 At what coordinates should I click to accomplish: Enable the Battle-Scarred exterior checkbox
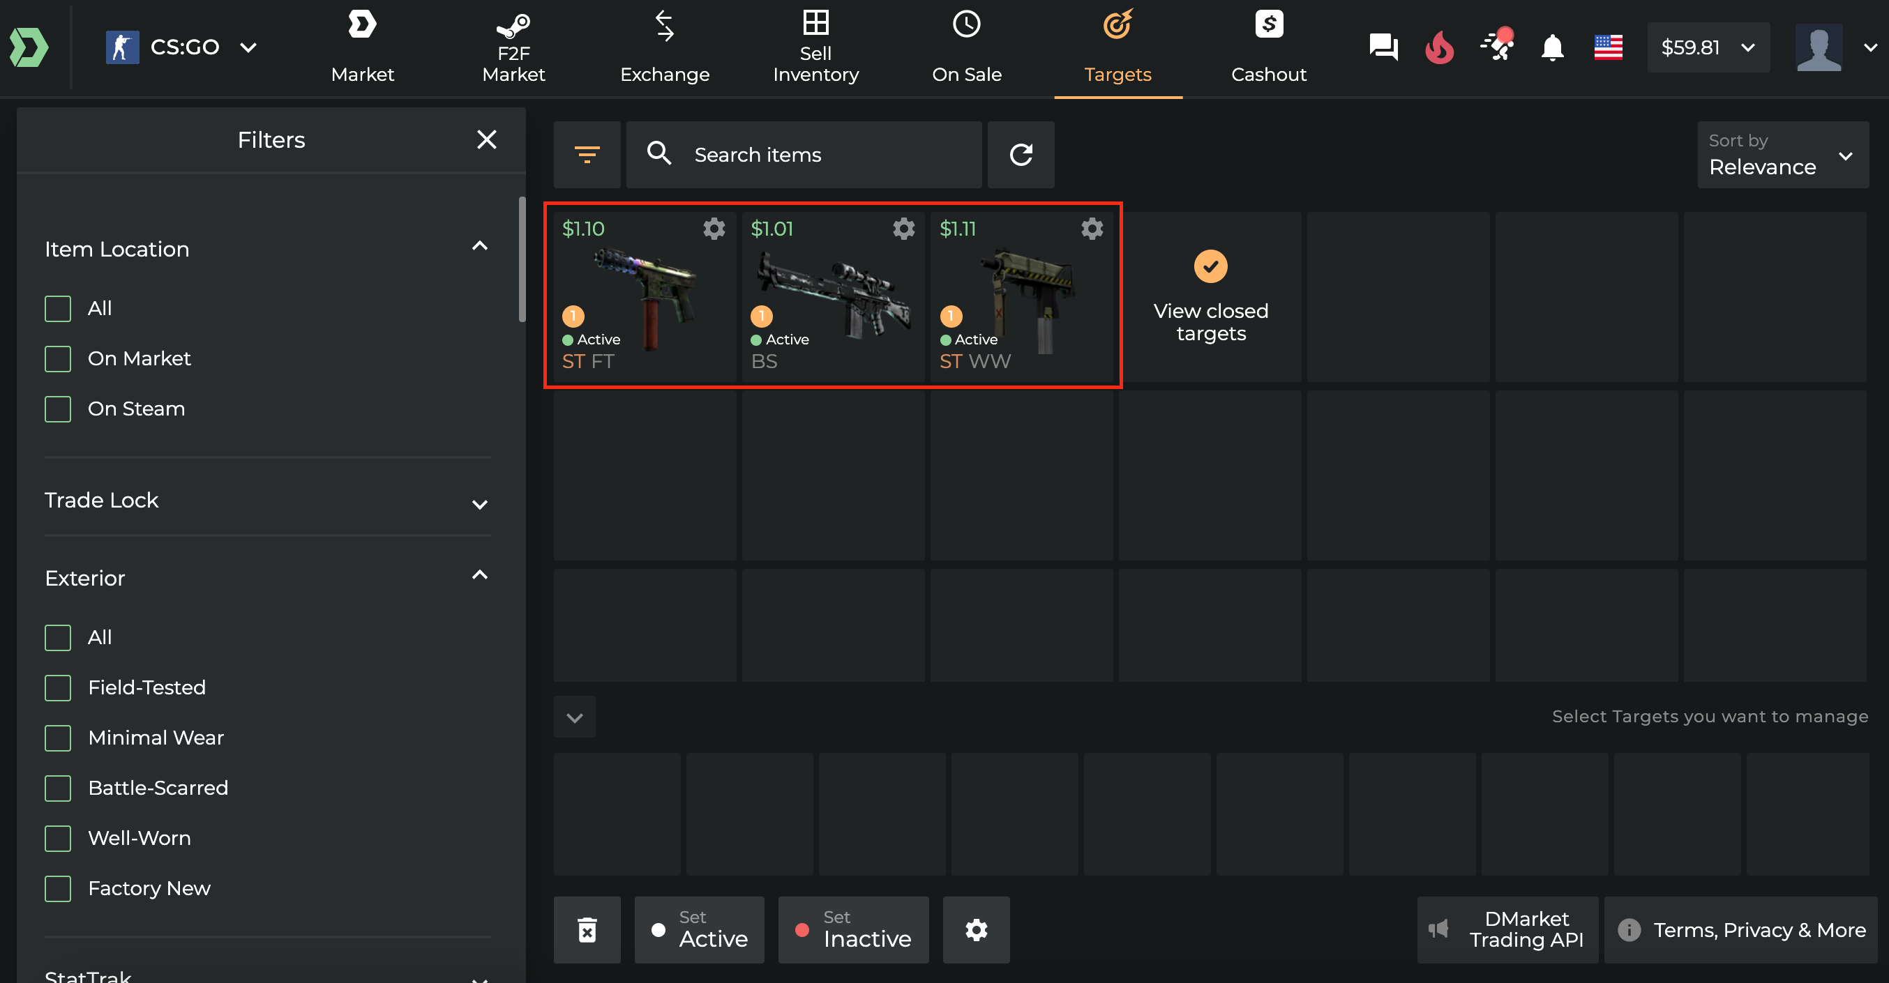[x=58, y=788]
